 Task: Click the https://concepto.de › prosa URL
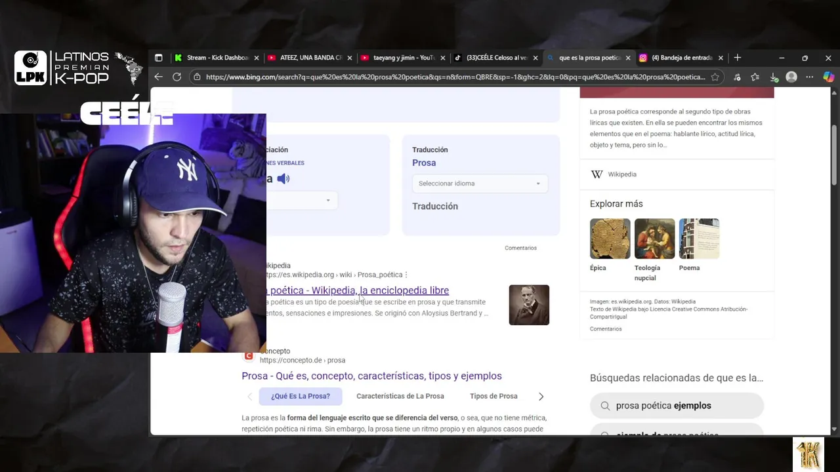tap(303, 360)
